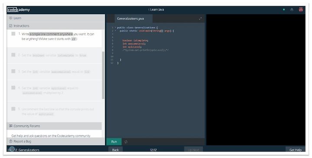The image size is (312, 158).
Task: Click code line "int awesomeLevel;"
Action: point(134,44)
